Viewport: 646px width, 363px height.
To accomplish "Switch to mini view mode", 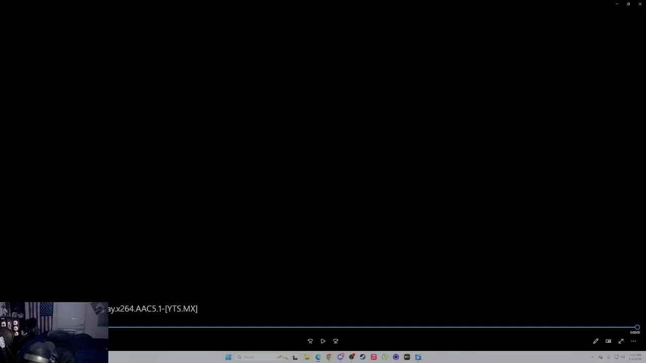I will tap(608, 341).
